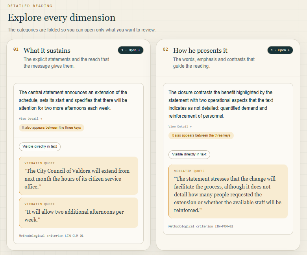Viewport: 307px width, 255px height.
Task: Collapse the 'What it sustains' section header
Action: [78, 58]
